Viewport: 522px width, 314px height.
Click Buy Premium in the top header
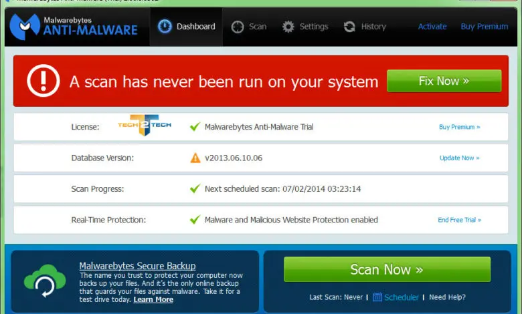click(x=485, y=27)
